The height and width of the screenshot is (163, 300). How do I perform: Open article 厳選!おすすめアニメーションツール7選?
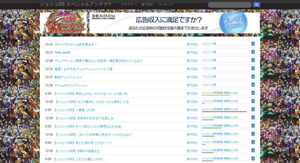click(x=83, y=69)
